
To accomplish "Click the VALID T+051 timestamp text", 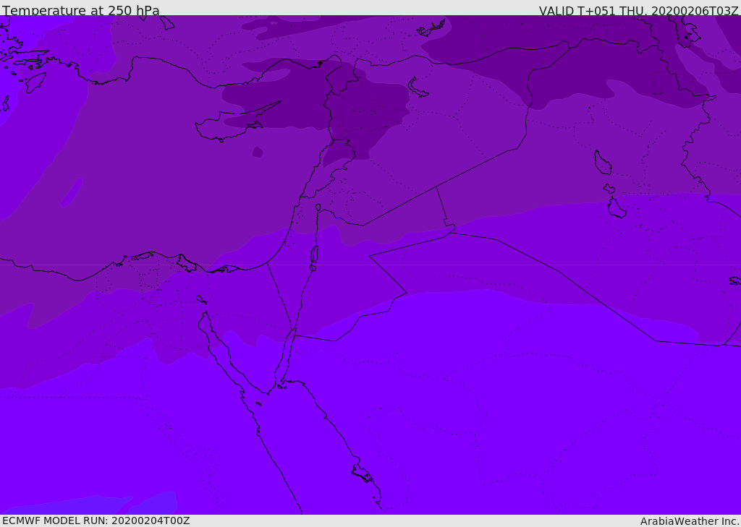I will [x=638, y=11].
